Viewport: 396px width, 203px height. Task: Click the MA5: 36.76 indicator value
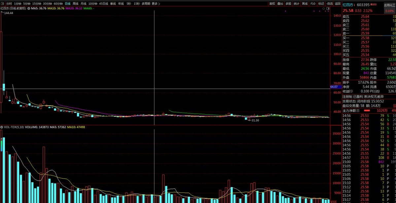pyautogui.click(x=39, y=8)
